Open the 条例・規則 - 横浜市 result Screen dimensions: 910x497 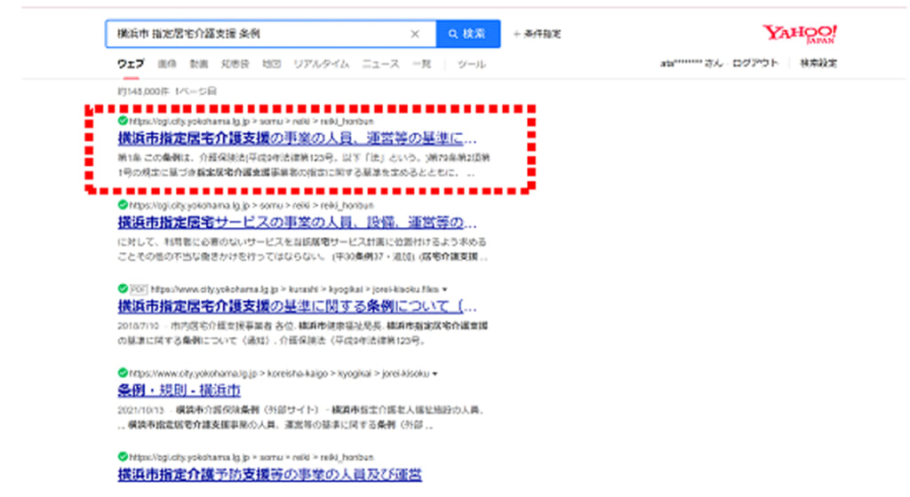tap(179, 390)
